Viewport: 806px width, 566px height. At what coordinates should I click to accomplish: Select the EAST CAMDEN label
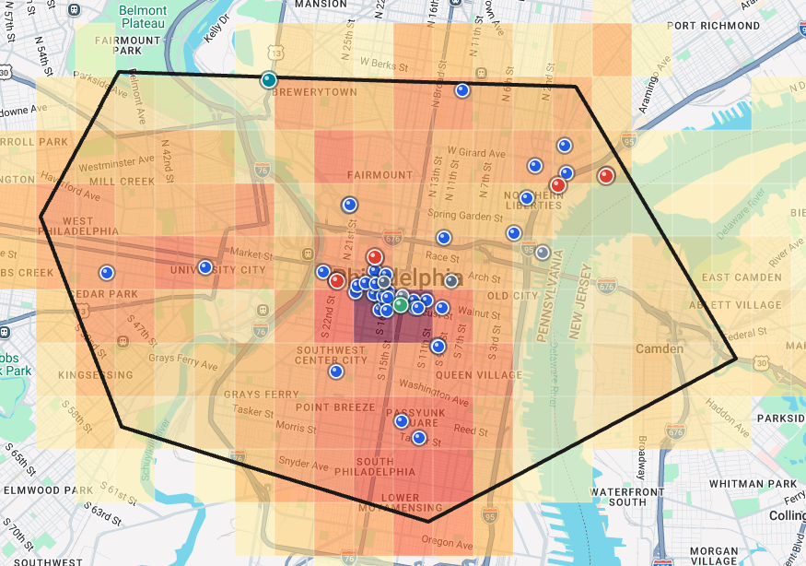click(742, 277)
